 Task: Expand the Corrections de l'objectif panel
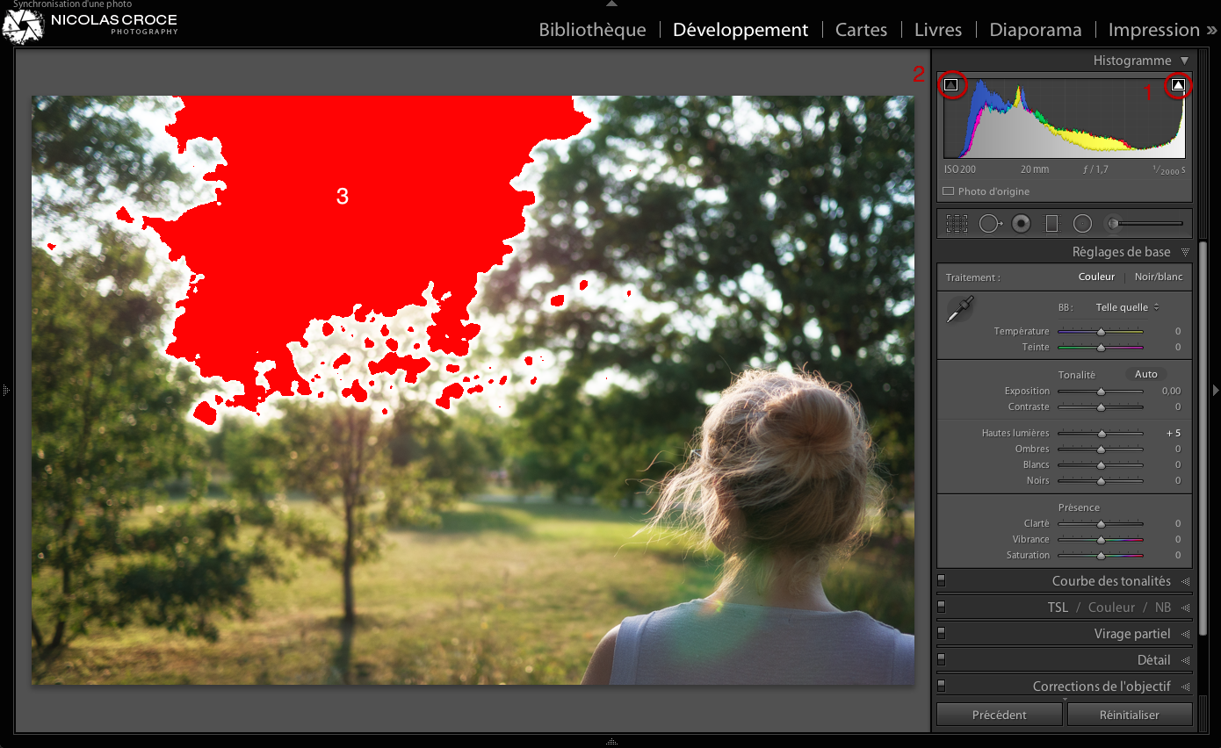1109,685
